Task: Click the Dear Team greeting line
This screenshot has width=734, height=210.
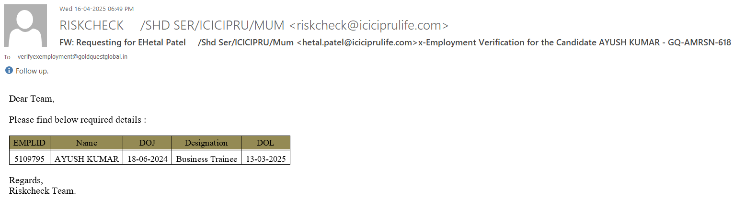Action: pyautogui.click(x=32, y=99)
